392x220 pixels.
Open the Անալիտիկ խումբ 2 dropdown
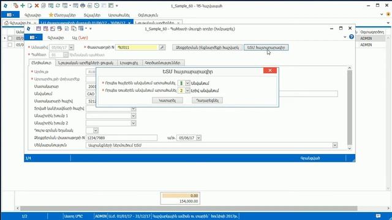(134, 123)
